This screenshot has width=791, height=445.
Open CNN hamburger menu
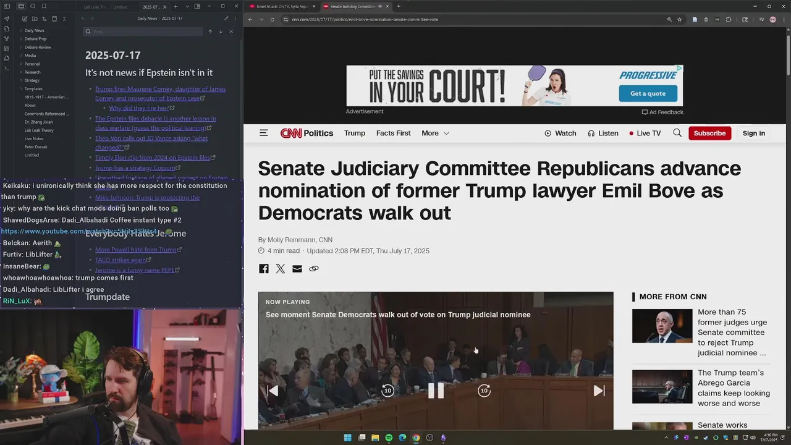(x=264, y=133)
